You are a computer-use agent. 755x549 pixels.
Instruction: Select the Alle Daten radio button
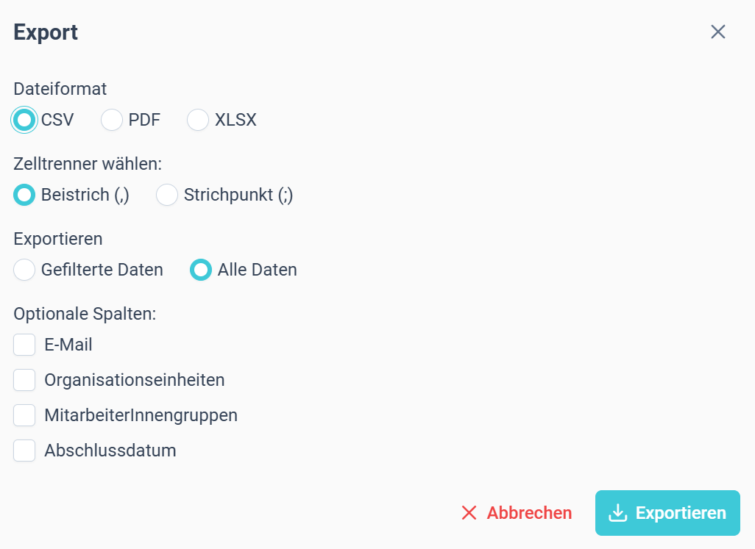pyautogui.click(x=201, y=270)
